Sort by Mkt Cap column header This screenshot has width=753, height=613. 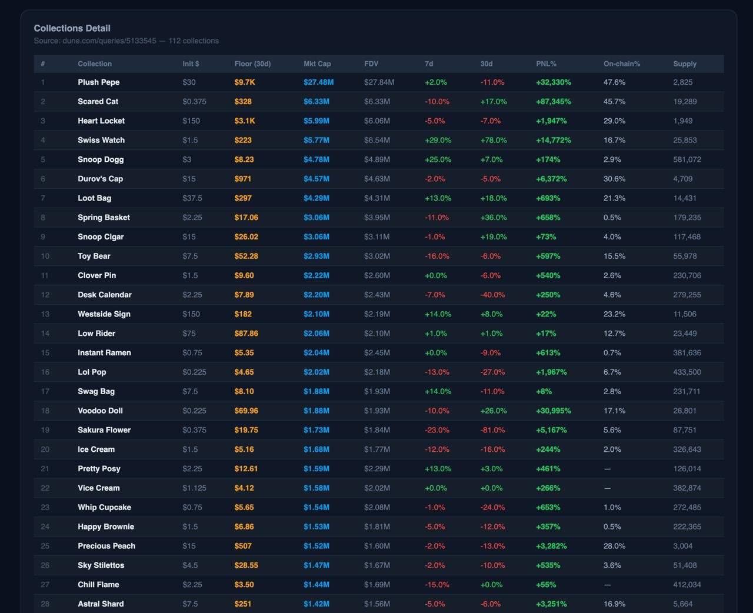point(317,64)
